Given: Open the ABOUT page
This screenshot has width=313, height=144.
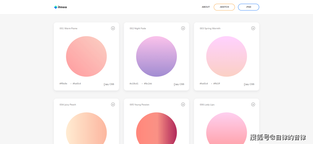Looking at the screenshot, I should (206, 7).
